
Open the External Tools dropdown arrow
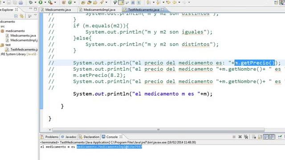tap(55, 2)
